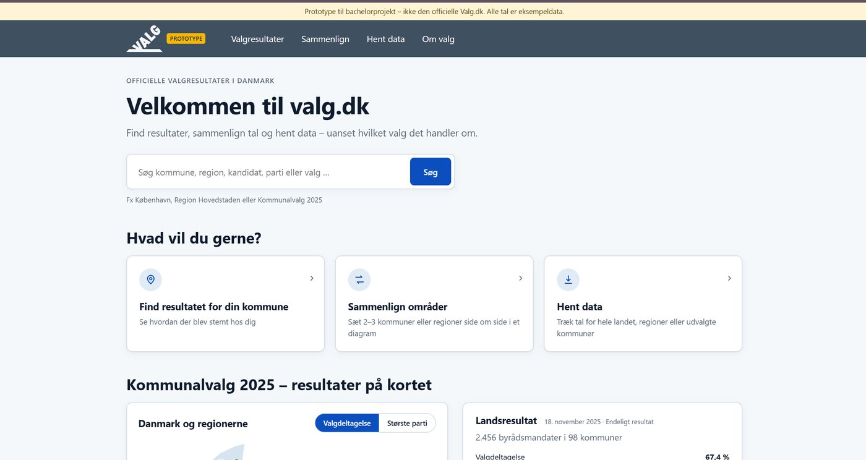Click the '67,4 %' turnout value
Screen dimensions: 866x460
pyautogui.click(x=717, y=457)
